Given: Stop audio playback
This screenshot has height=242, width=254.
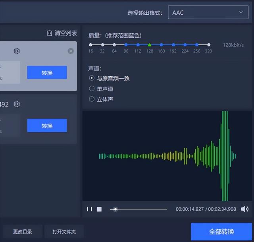Looking at the screenshot, I should [x=99, y=209].
